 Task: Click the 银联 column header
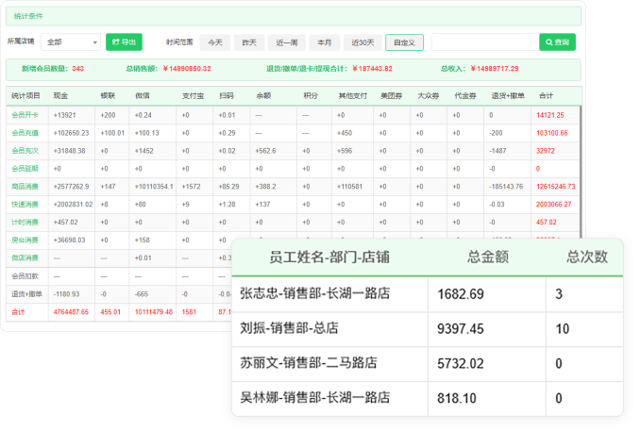pos(108,96)
